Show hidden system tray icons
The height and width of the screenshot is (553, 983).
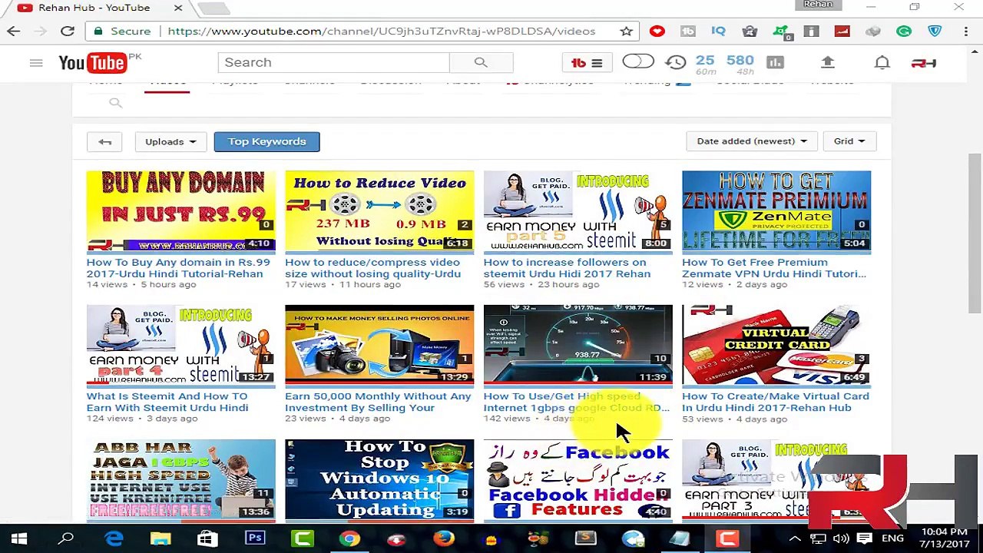click(795, 539)
